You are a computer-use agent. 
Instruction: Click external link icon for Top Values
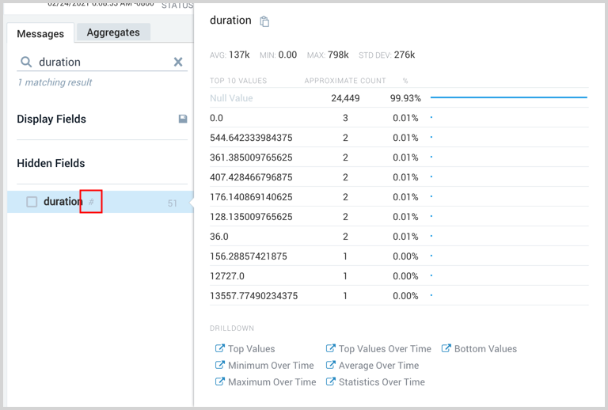[220, 348]
